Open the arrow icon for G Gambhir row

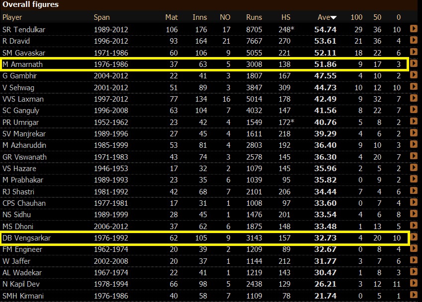click(414, 75)
